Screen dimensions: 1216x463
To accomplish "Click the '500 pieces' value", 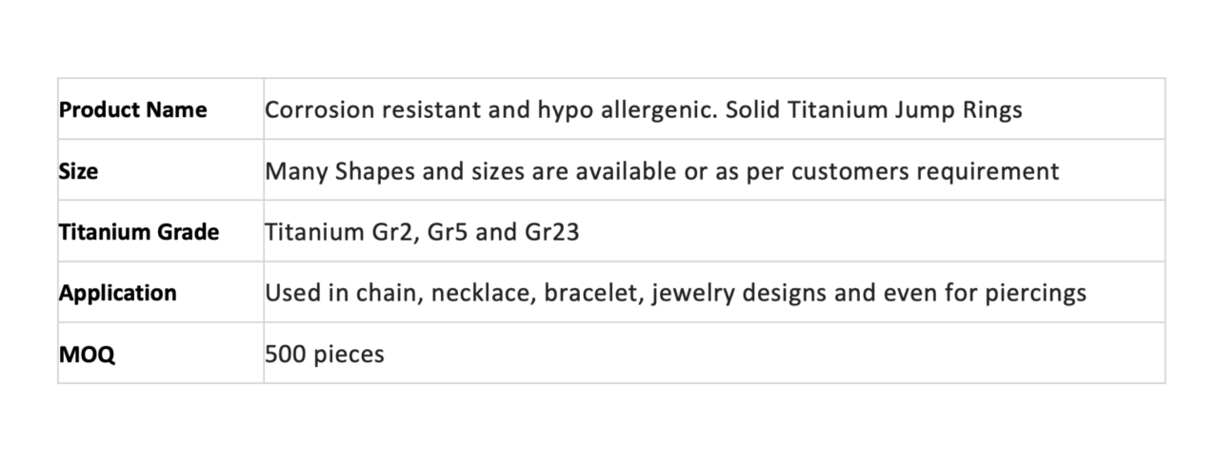I will click(325, 355).
